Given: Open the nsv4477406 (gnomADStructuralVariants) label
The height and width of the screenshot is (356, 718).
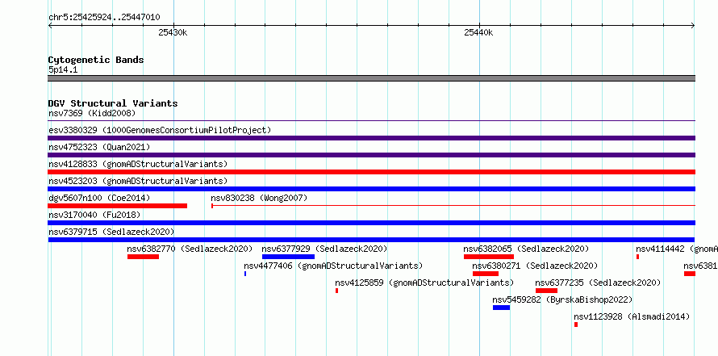Looking at the screenshot, I should click(x=333, y=266).
